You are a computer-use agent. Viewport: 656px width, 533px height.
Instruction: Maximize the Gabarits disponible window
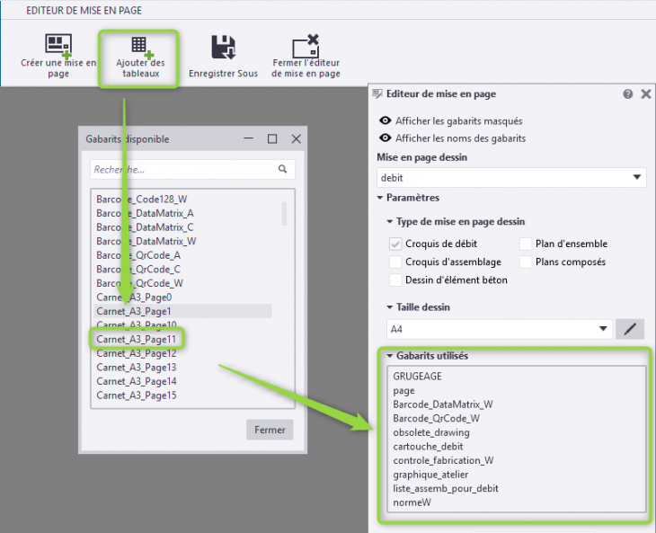tap(272, 138)
